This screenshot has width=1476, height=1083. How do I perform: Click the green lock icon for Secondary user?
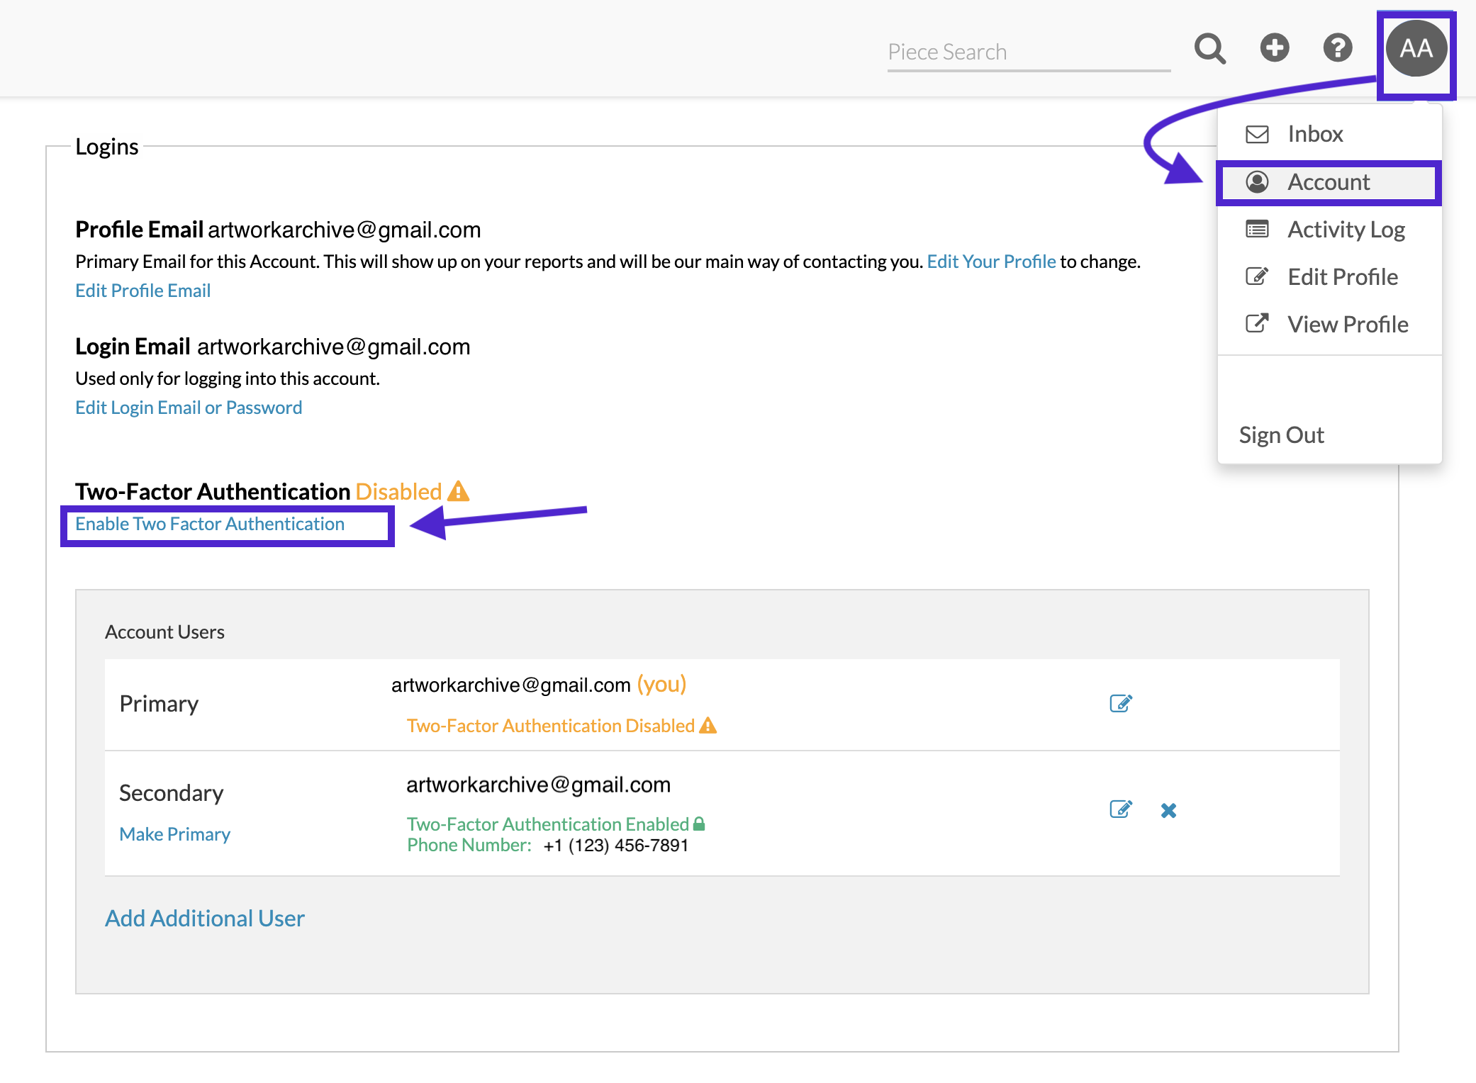699,824
